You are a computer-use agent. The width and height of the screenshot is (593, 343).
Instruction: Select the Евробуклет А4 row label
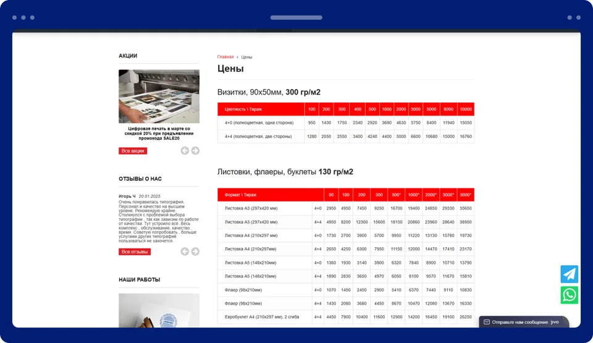265,317
